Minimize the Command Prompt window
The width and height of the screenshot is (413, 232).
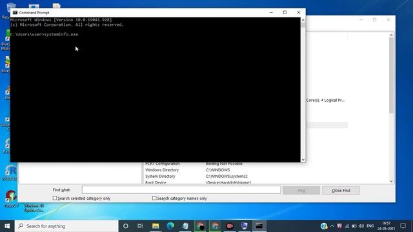(x=271, y=12)
